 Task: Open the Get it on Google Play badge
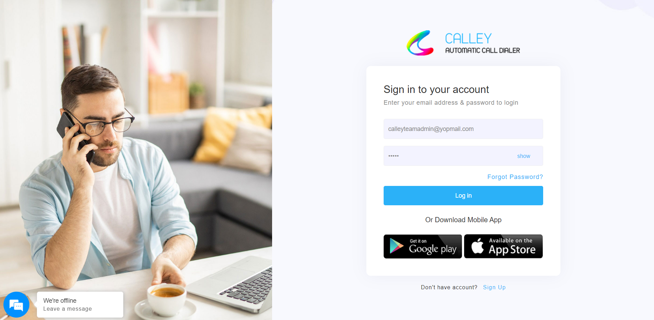(423, 246)
